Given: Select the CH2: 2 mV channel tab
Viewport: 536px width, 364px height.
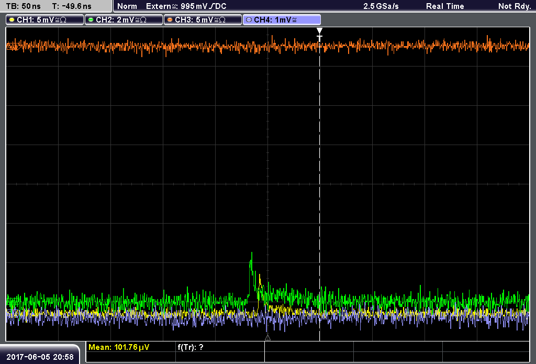Looking at the screenshot, I should pyautogui.click(x=124, y=20).
